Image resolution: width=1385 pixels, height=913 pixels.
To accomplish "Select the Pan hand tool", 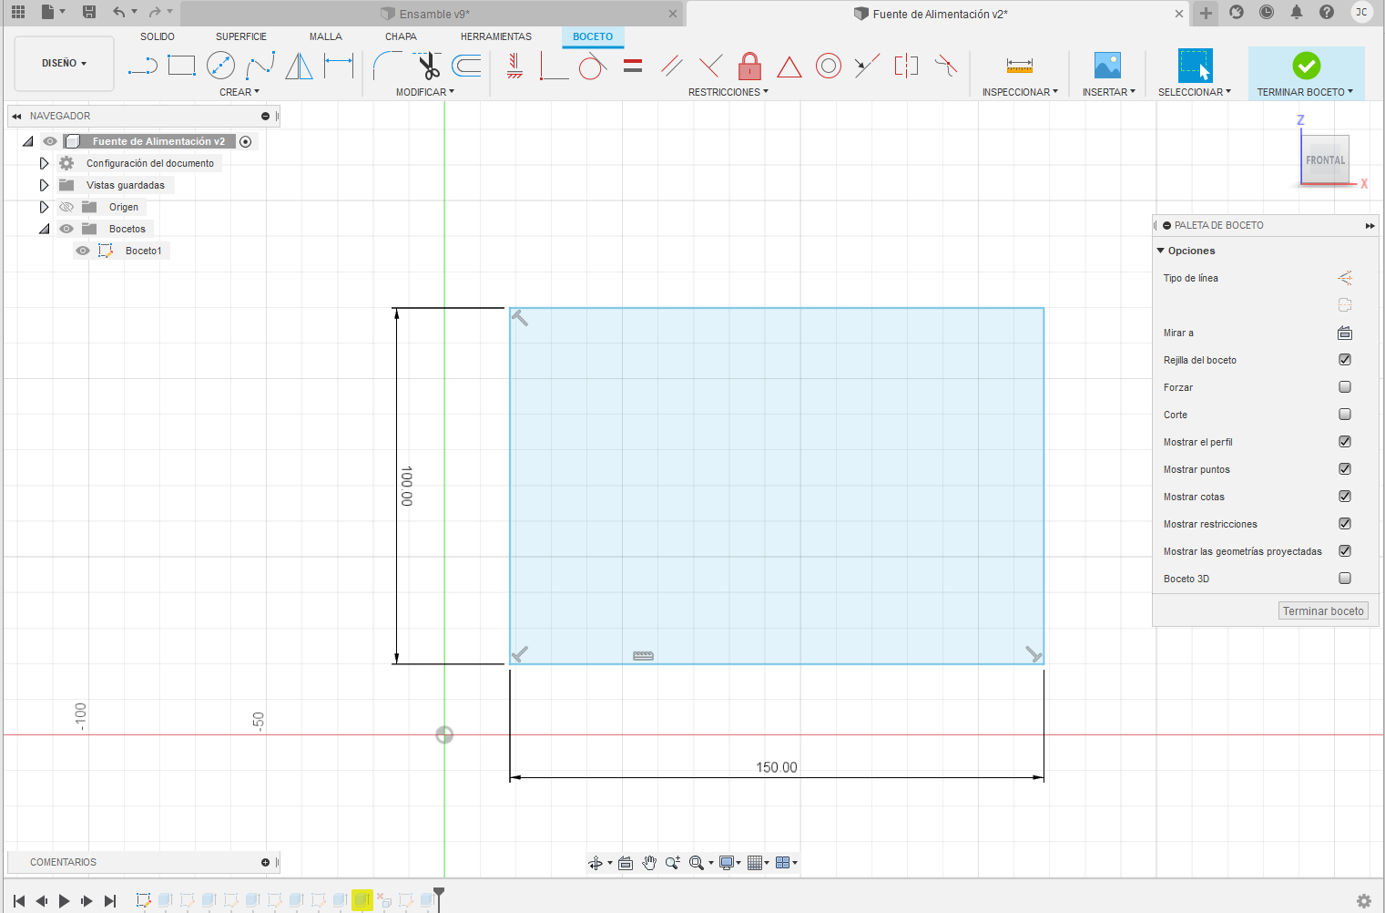I will coord(649,863).
